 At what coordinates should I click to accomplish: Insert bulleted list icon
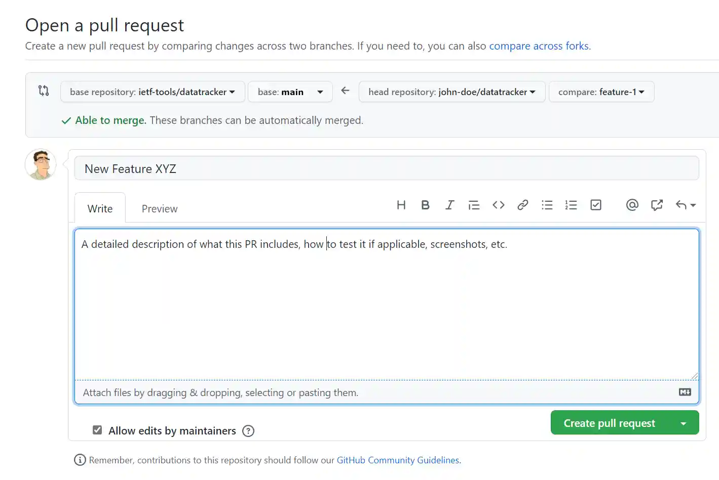click(x=547, y=205)
